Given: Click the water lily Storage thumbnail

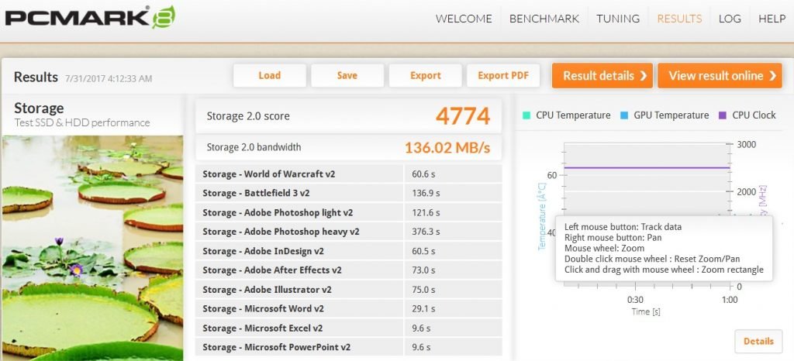Looking at the screenshot, I should 93,248.
